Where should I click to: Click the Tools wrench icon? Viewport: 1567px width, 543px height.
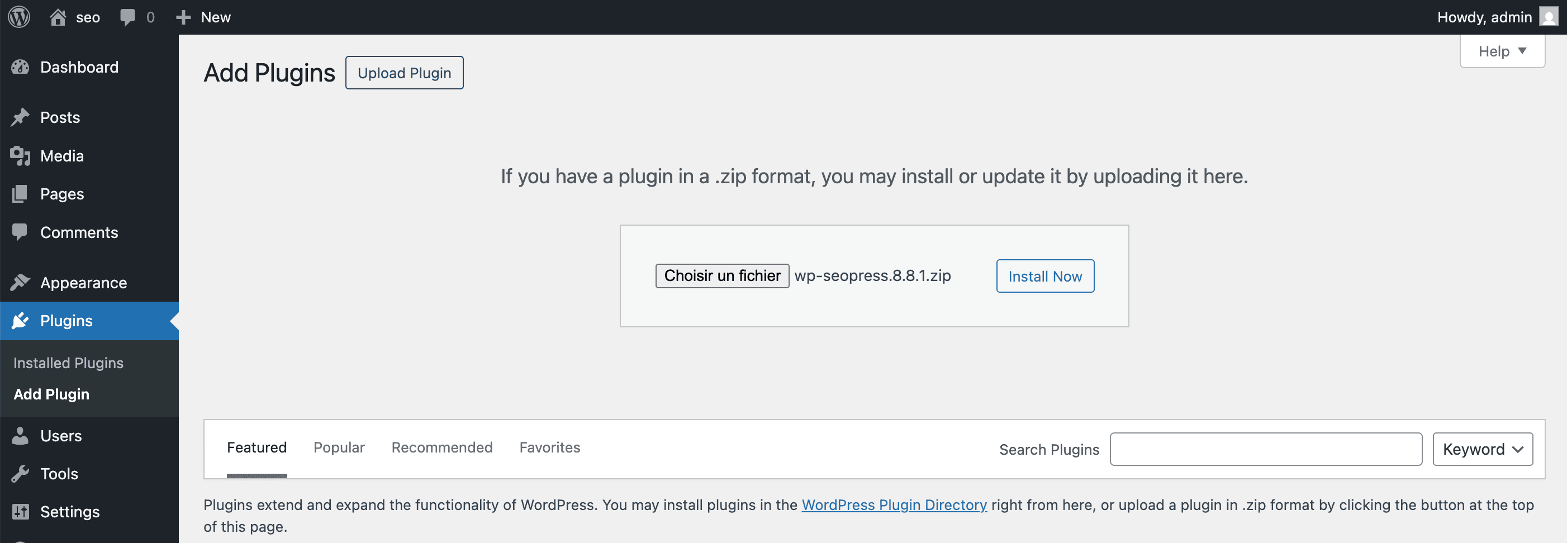point(20,474)
